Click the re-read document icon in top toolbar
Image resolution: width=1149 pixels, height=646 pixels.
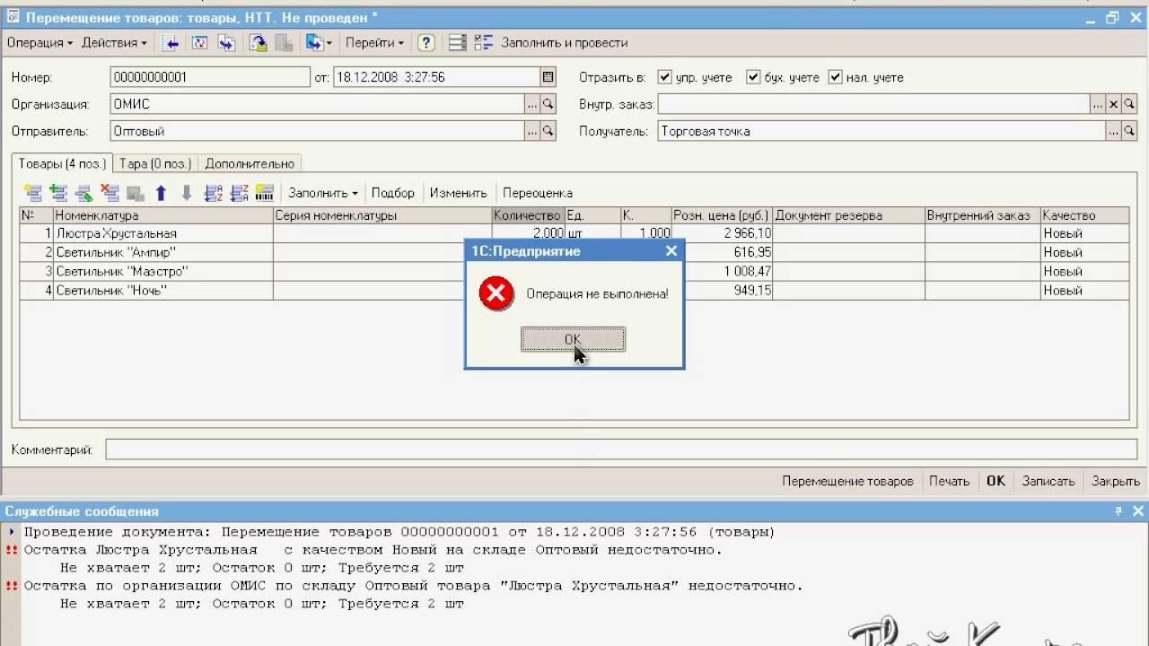tap(199, 43)
